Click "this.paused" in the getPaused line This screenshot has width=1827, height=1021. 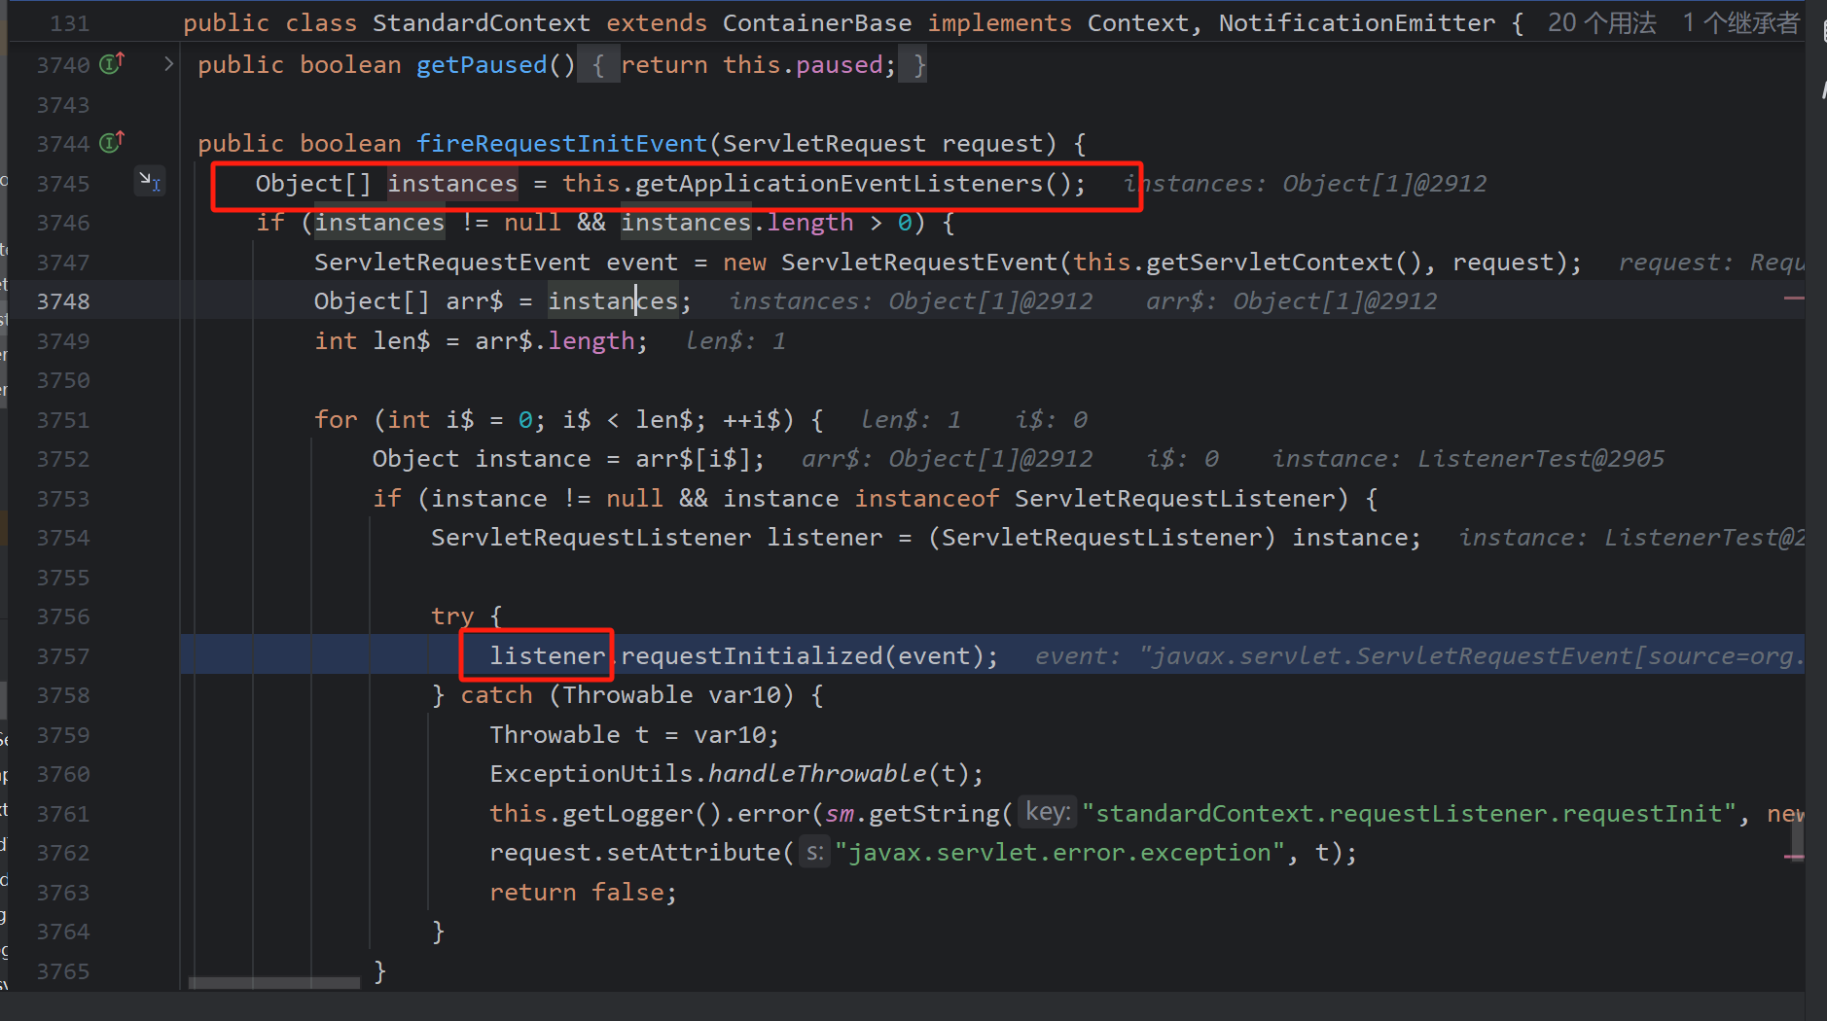point(803,65)
